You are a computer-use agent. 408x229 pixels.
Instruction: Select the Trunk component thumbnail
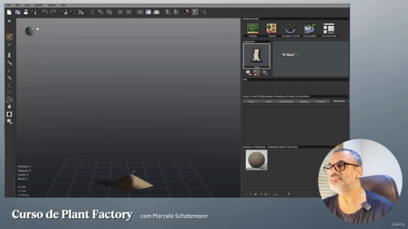256,56
